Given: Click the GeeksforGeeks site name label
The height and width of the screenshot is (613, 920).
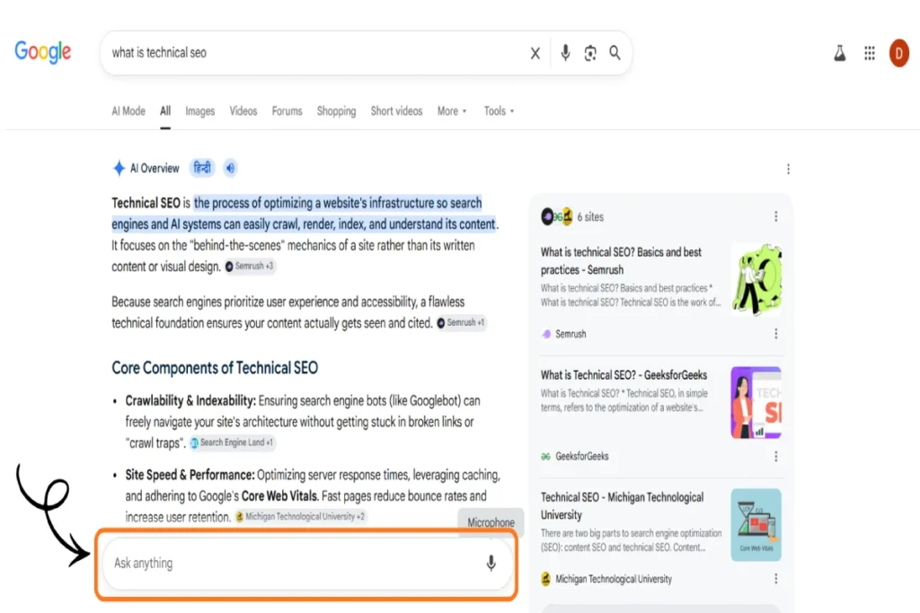Looking at the screenshot, I should tap(582, 456).
